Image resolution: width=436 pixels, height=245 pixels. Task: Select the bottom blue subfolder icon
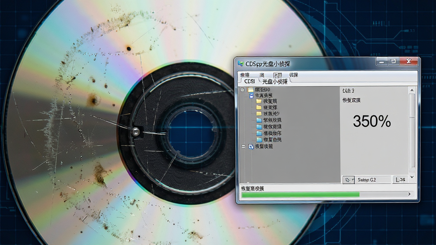(259, 140)
